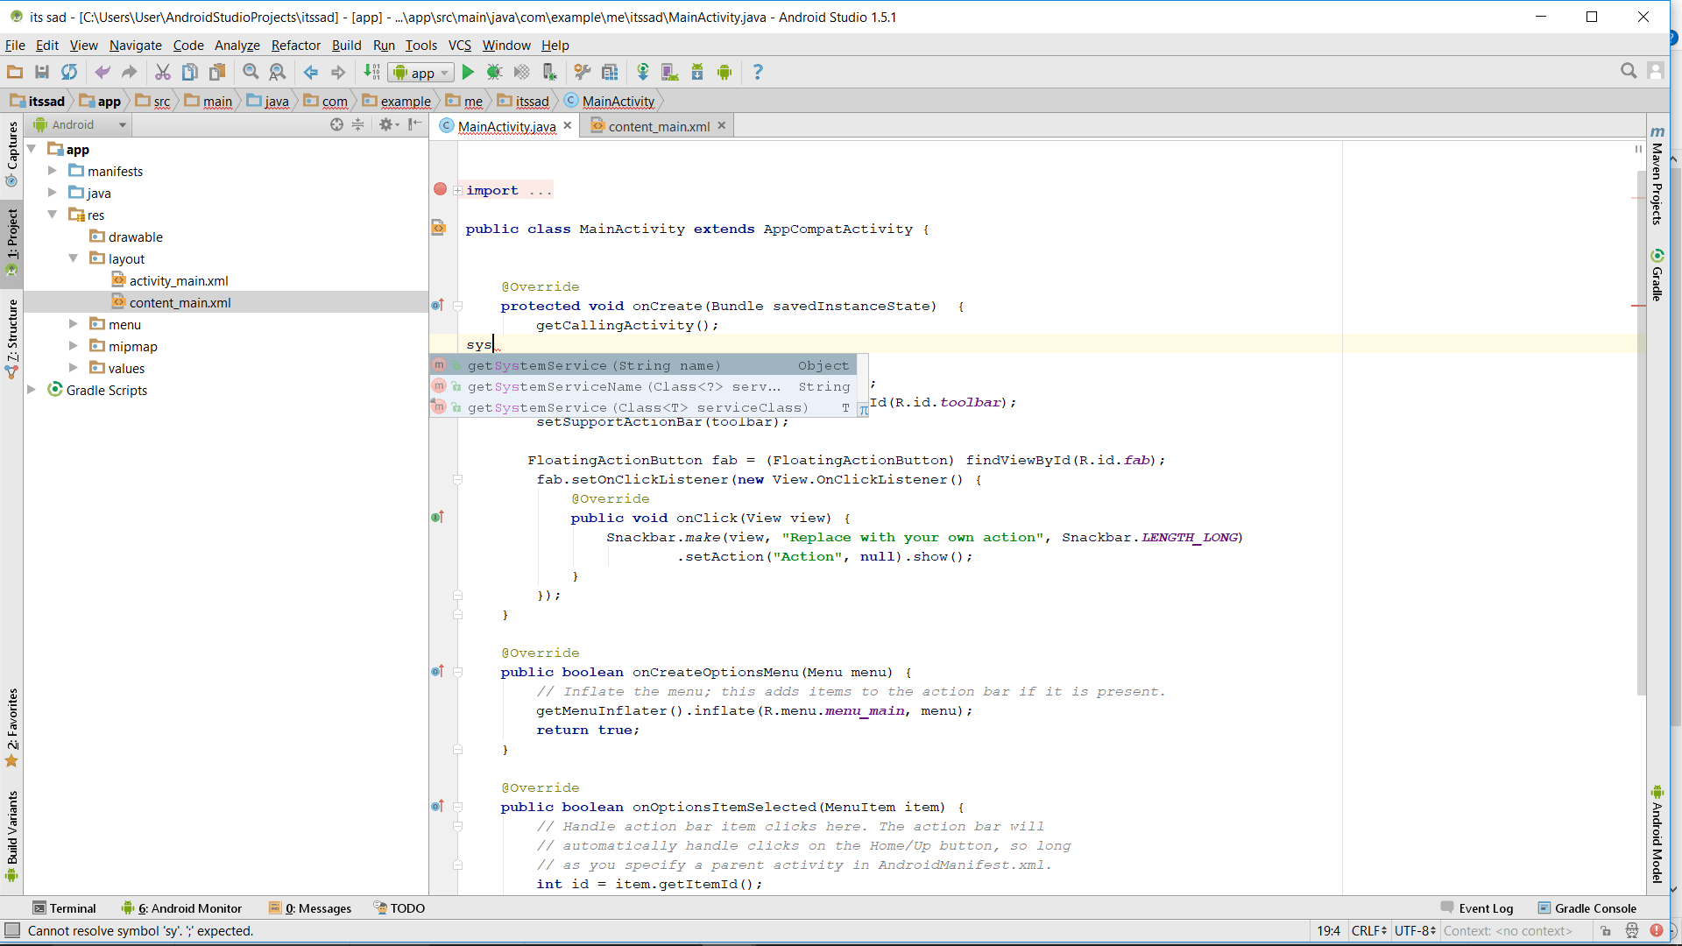Open the AVD Manager icon
Screen dimensions: 1682x946
pyautogui.click(x=670, y=73)
